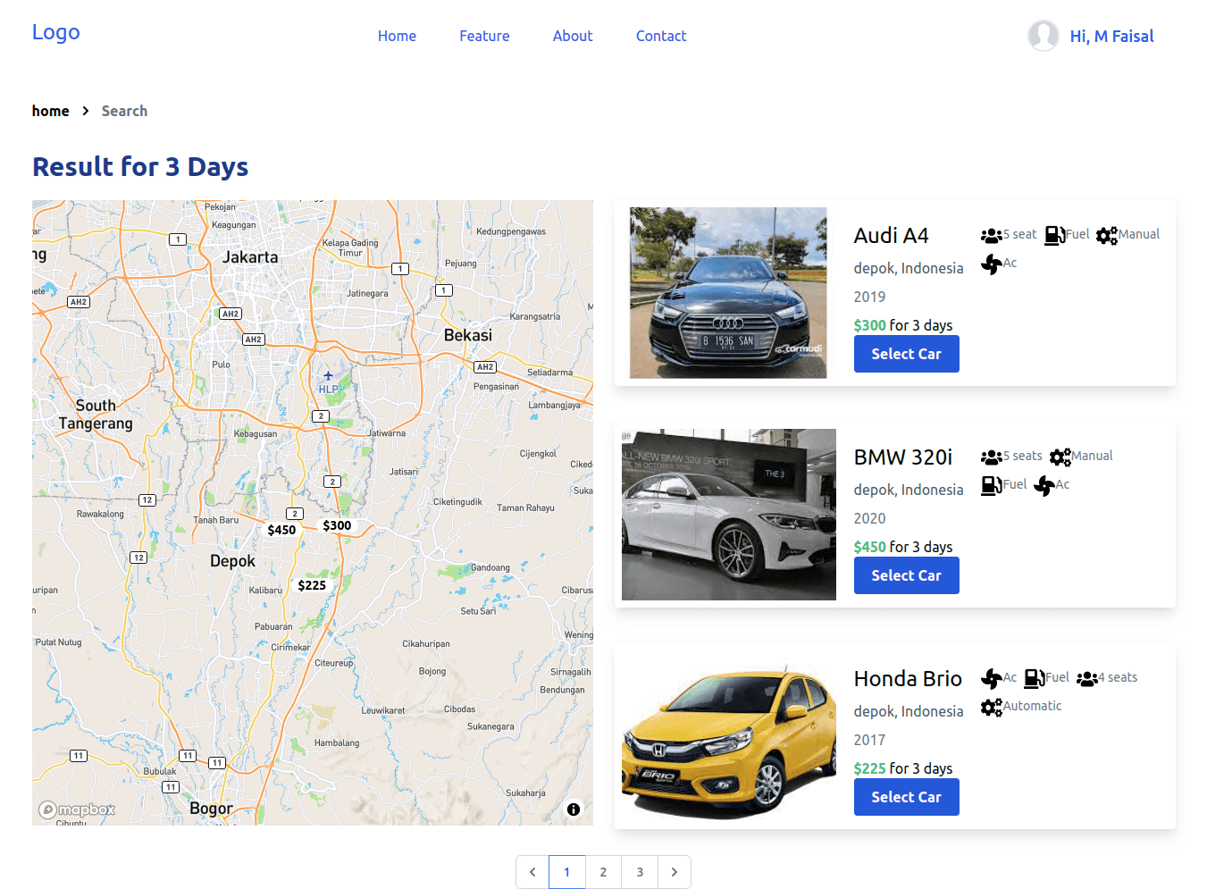Click the Automatic gears icon on Honda Brio card
The height and width of the screenshot is (889, 1207).
pyautogui.click(x=991, y=708)
